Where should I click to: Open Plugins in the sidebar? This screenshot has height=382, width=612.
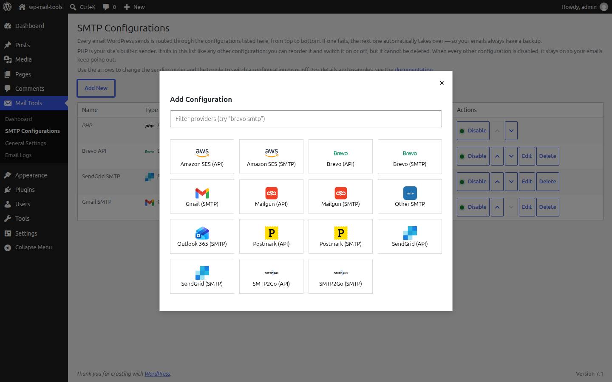pyautogui.click(x=34, y=190)
